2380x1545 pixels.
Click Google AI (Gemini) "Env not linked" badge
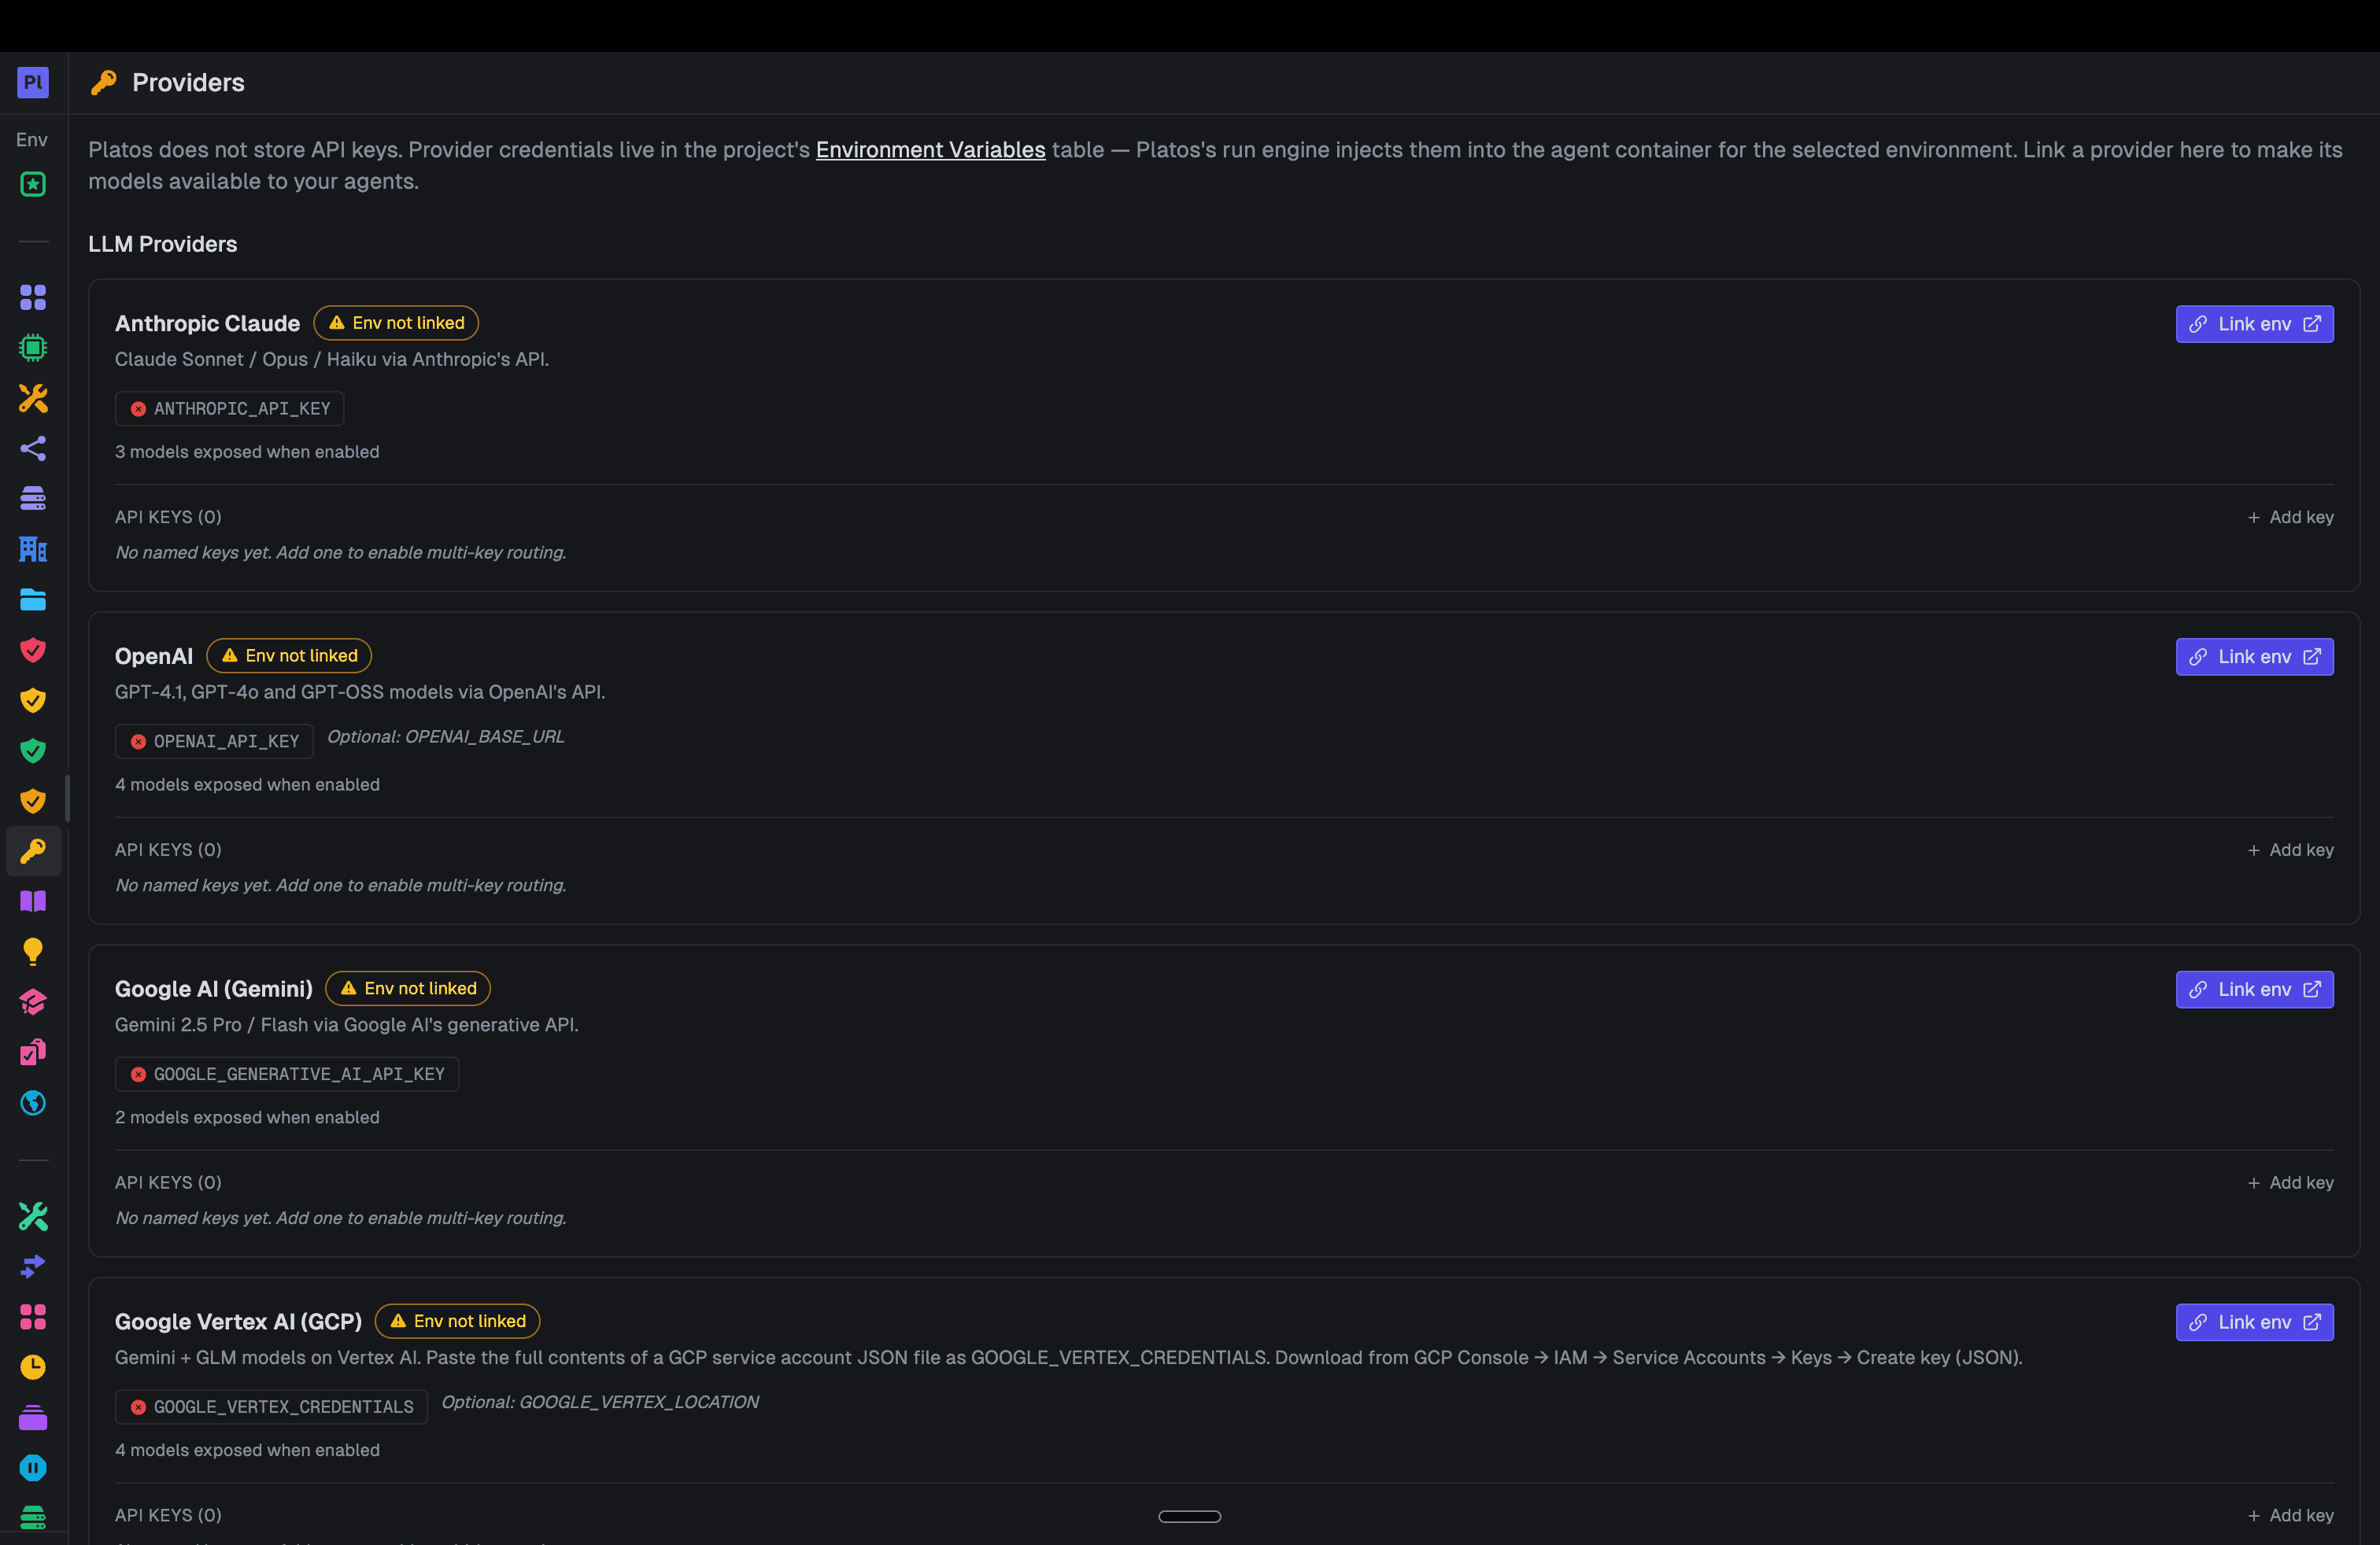point(408,988)
